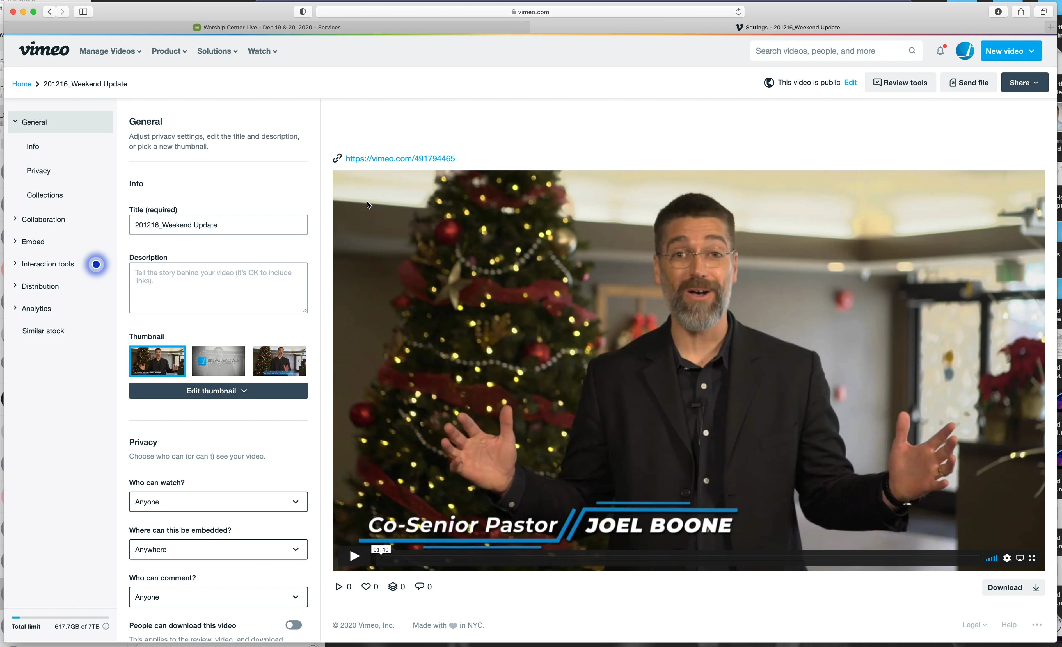The width and height of the screenshot is (1062, 647).
Task: Open the account avatar menu
Action: [965, 51]
